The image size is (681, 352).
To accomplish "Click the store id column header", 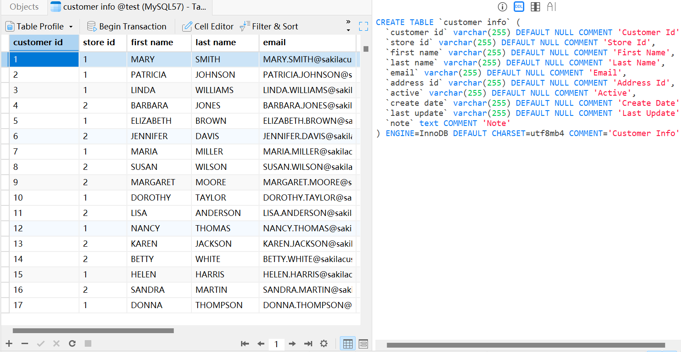I will pos(103,43).
